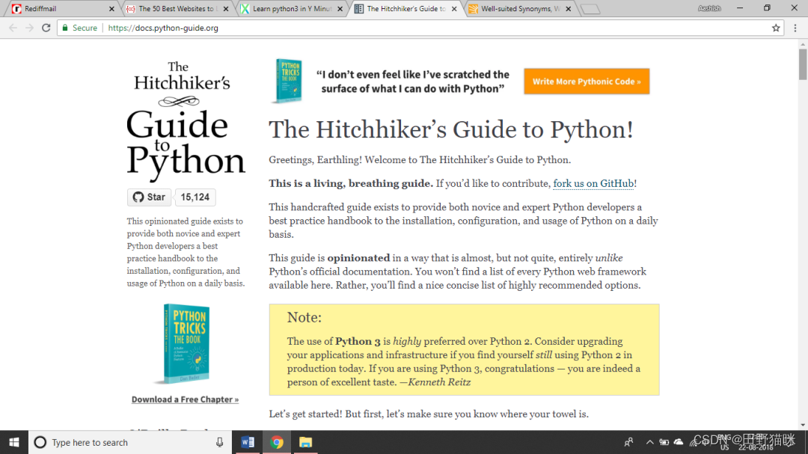Screen dimensions: 808x454
Task: Close The 50 Best Websites tab
Action: (x=226, y=9)
